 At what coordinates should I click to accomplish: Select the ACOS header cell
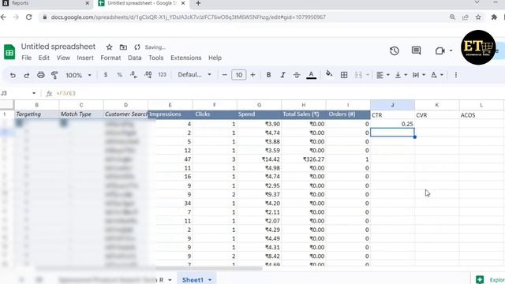481,115
